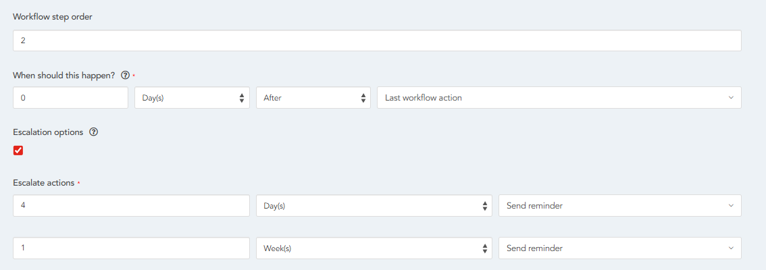The image size is (766, 270).
Task: Click the 'Escalate actions' label text
Action: point(44,183)
